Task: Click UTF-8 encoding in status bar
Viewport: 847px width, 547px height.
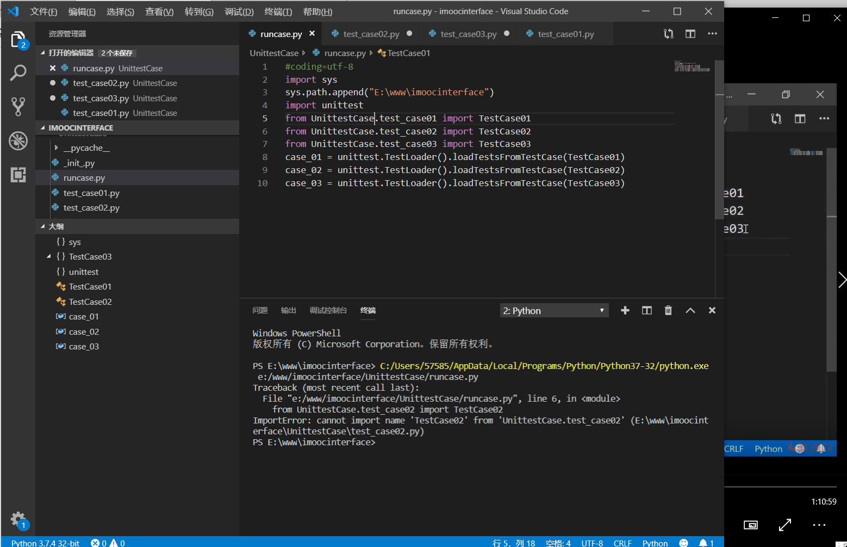Action: pos(592,543)
